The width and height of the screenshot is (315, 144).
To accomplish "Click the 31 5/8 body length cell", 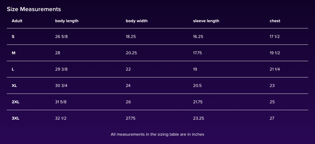I will (61, 102).
